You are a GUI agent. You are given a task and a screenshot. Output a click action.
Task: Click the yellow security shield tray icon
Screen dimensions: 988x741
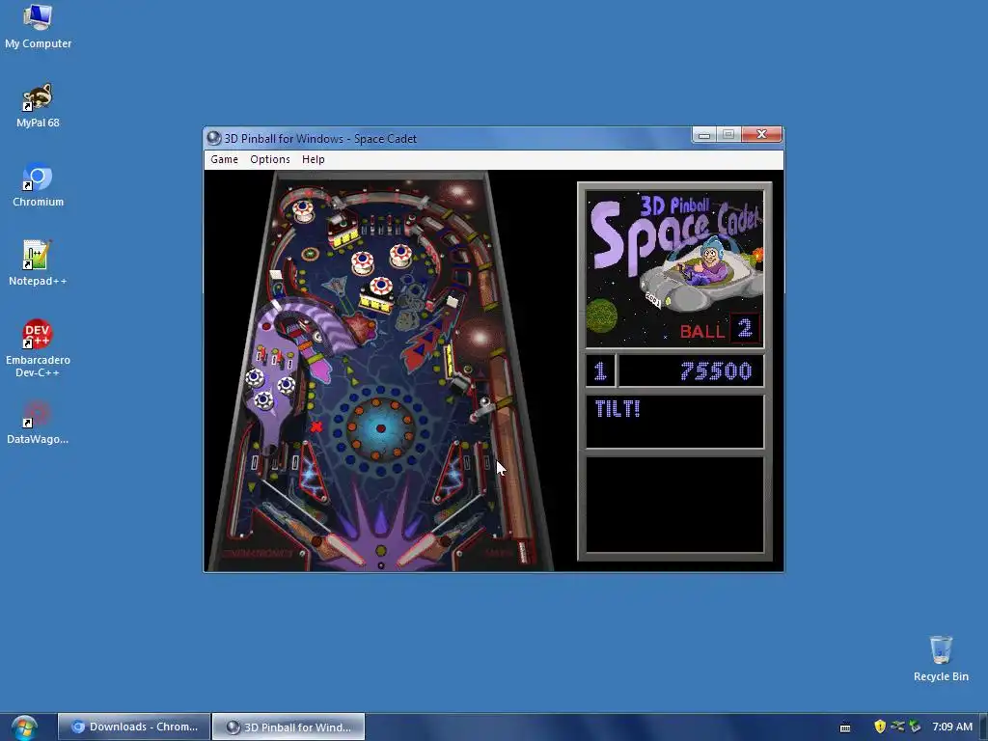pyautogui.click(x=880, y=727)
